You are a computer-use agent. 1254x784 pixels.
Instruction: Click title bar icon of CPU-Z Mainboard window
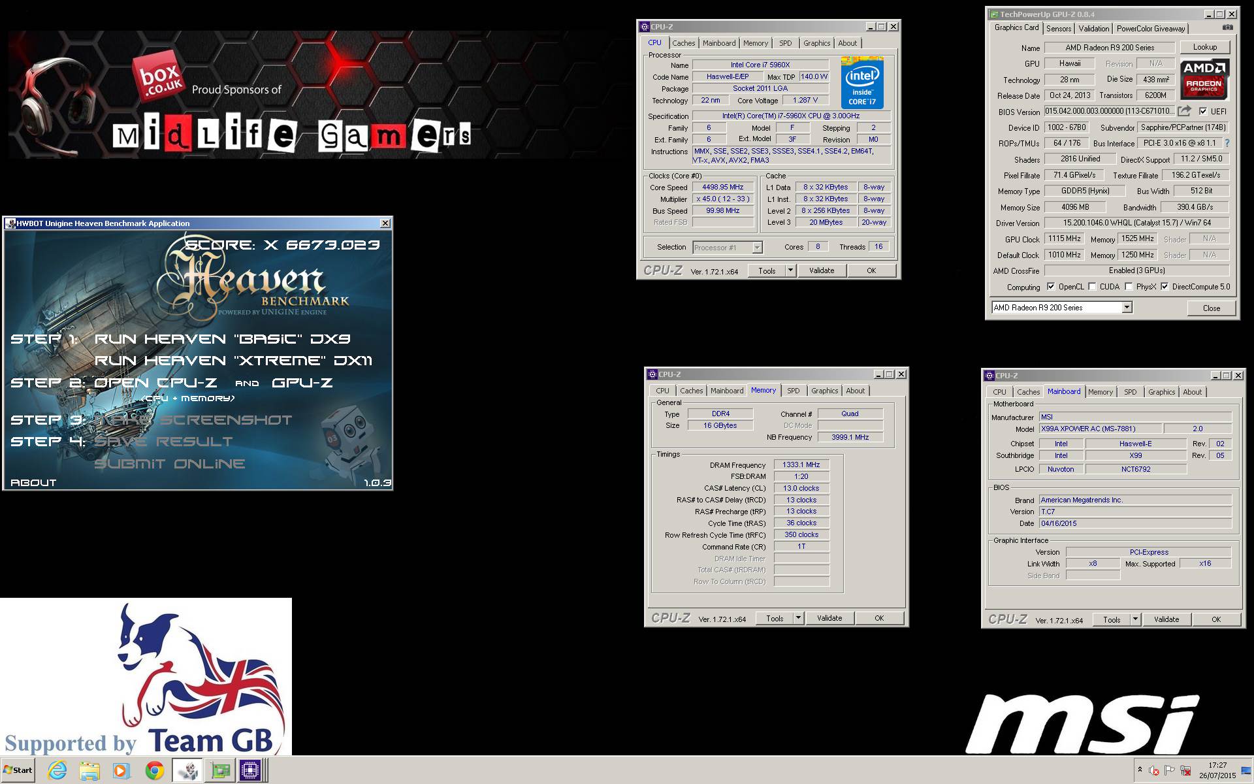(989, 376)
